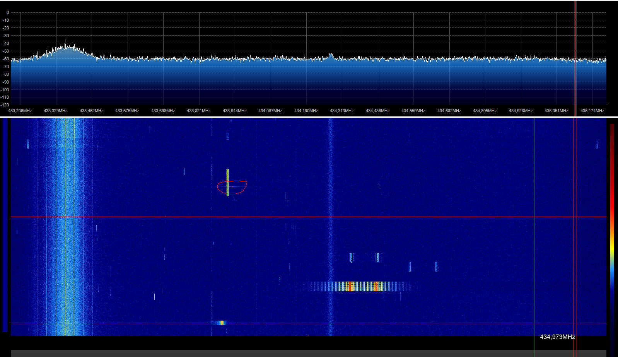Click the 435,174MHz frequency label

point(592,111)
